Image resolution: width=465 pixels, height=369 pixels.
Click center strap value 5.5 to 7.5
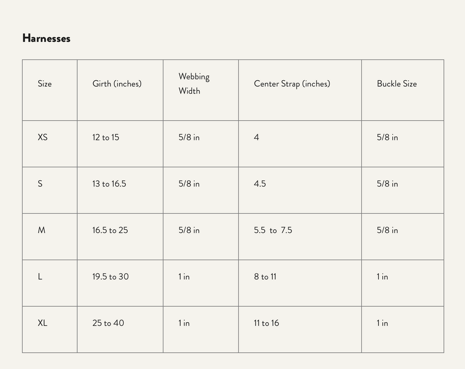tap(273, 230)
